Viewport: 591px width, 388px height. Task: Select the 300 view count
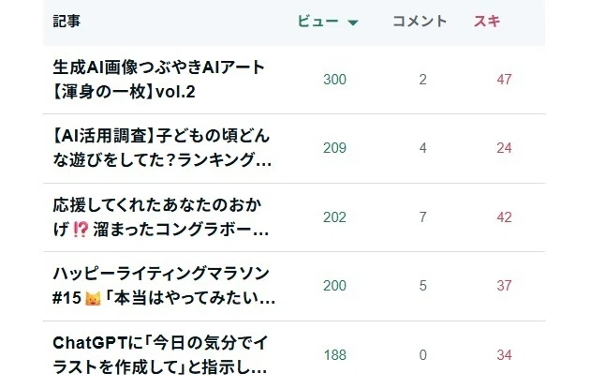(x=334, y=80)
